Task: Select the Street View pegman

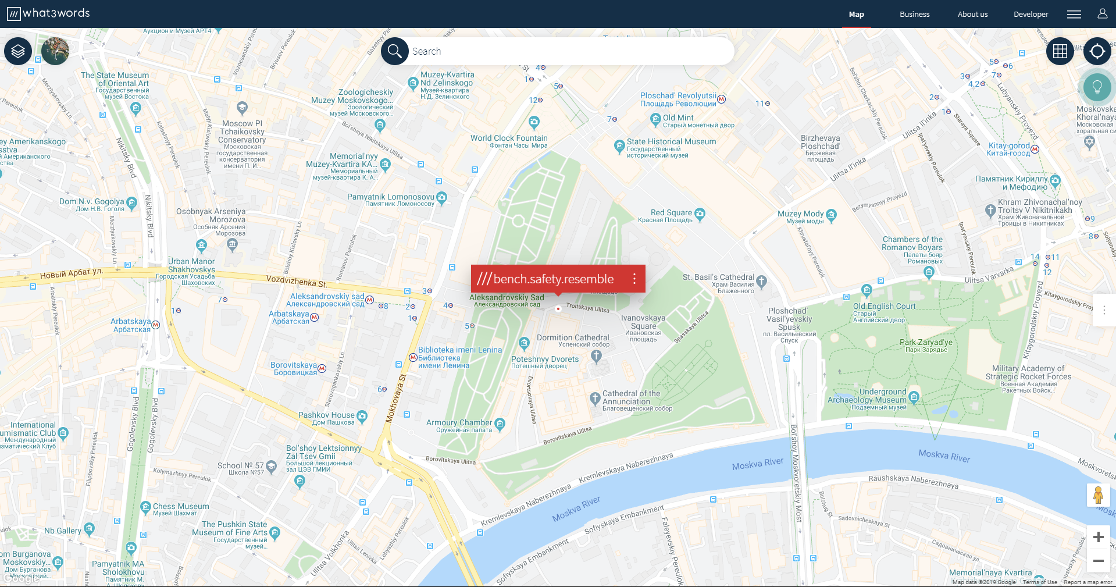Action: pyautogui.click(x=1098, y=495)
